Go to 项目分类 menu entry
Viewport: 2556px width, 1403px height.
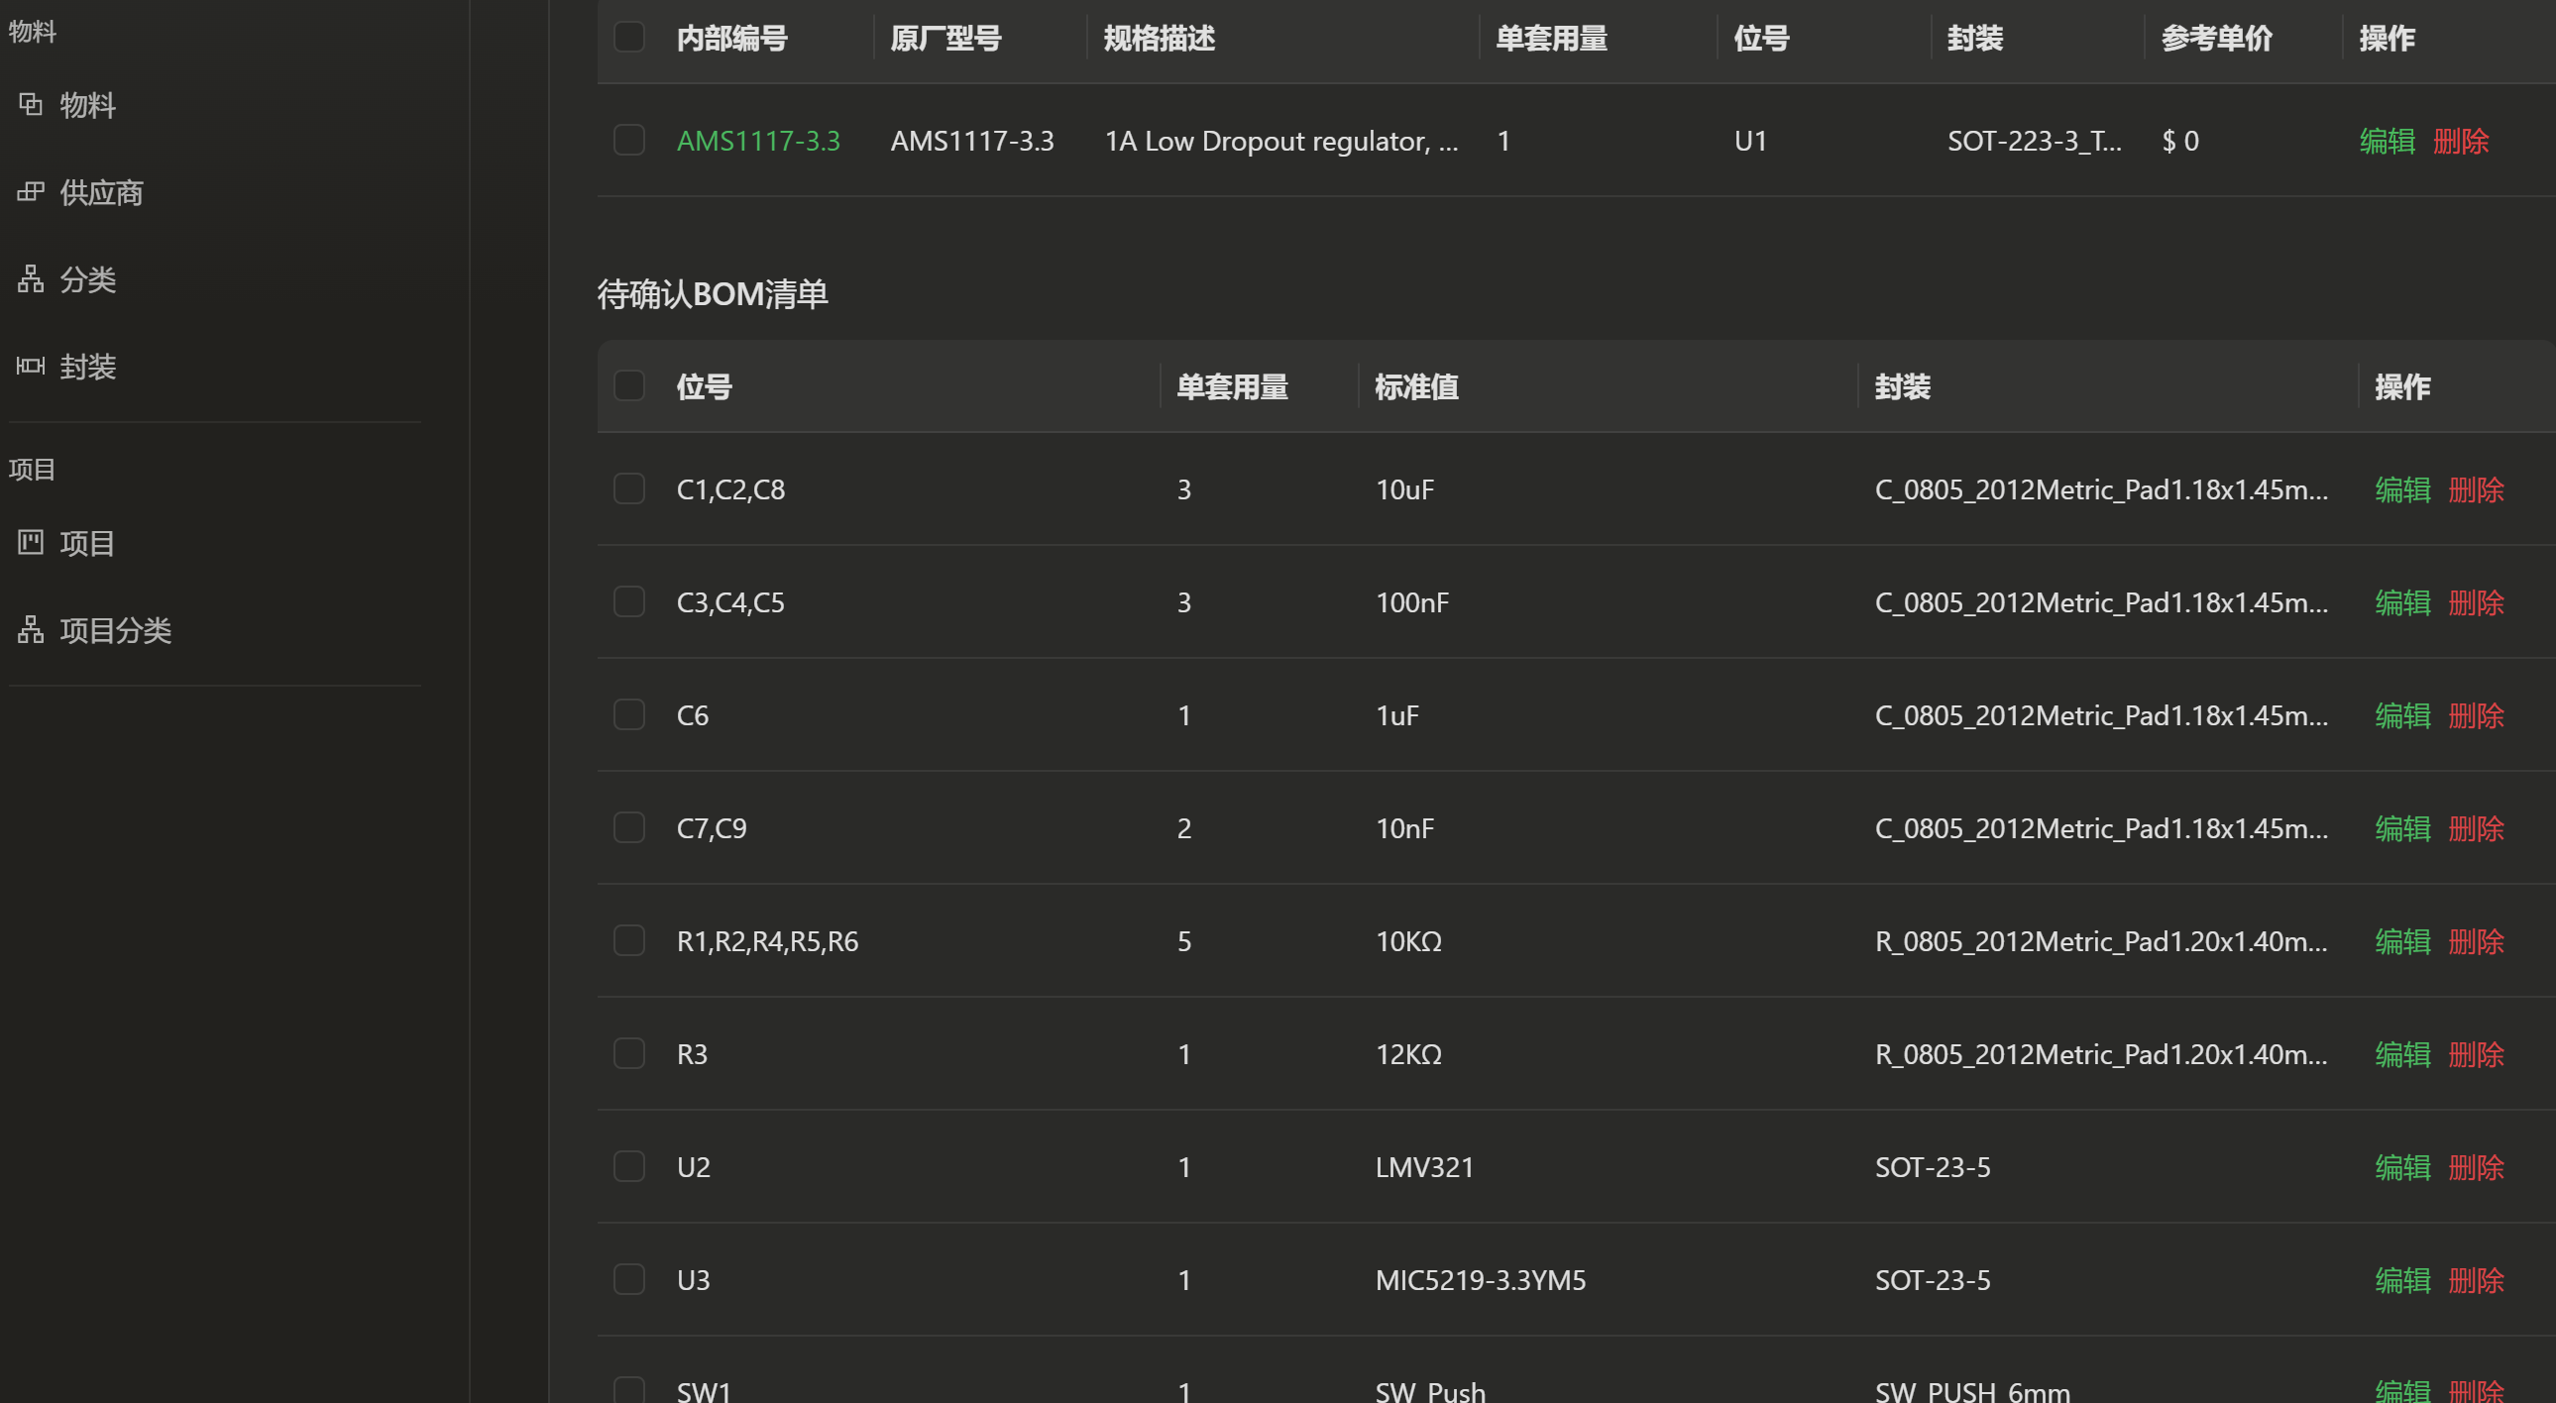[x=115, y=630]
